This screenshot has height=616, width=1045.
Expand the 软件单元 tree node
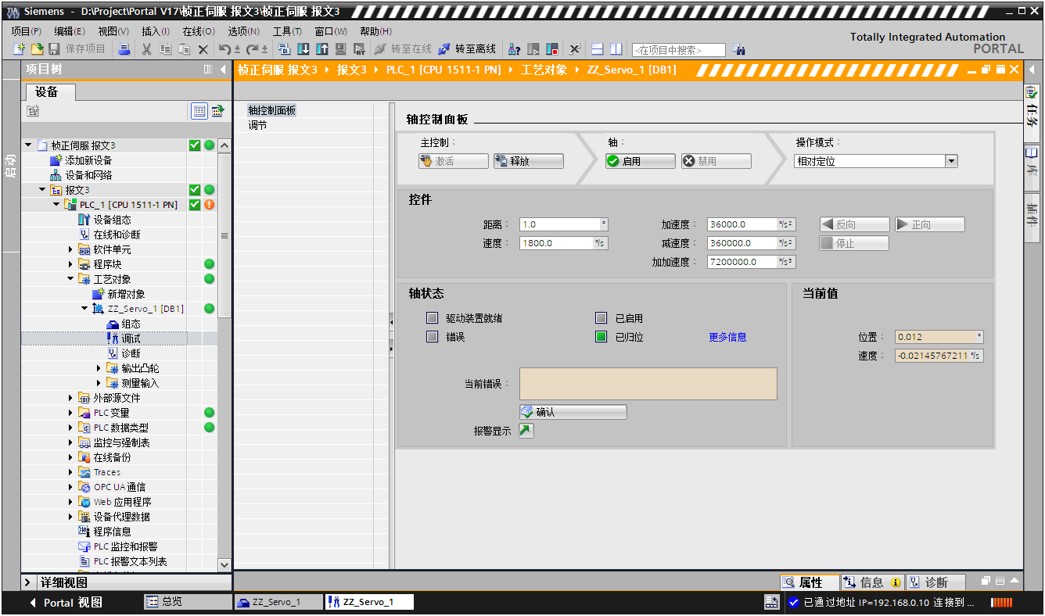[71, 249]
